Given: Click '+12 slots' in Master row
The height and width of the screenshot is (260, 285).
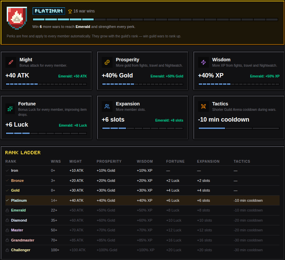Looking at the screenshot, I should pos(204,230).
